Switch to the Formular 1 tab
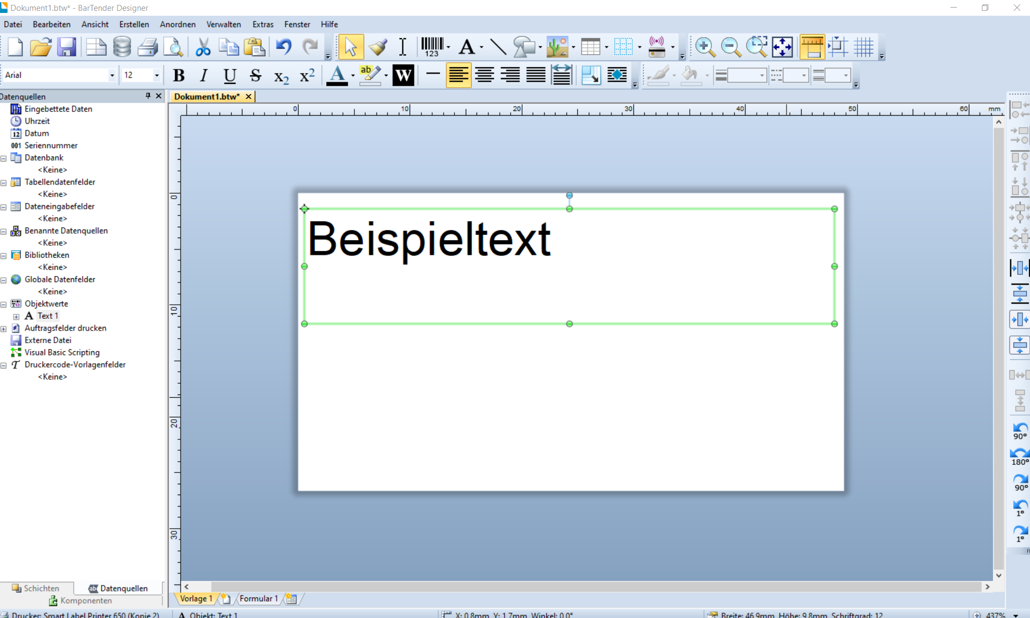 tap(258, 599)
